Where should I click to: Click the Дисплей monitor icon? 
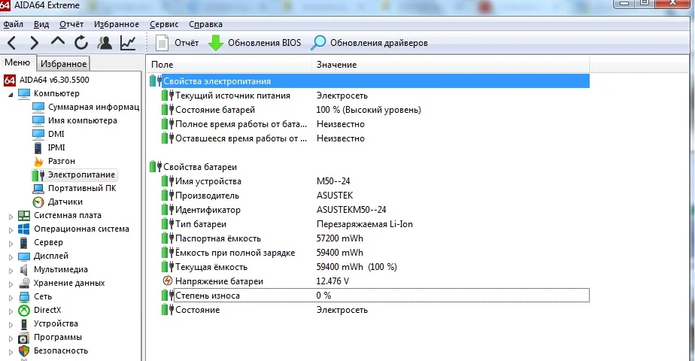[x=24, y=256]
